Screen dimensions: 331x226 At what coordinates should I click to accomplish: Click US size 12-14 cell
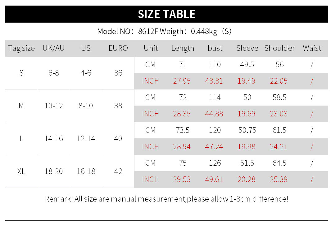point(86,139)
